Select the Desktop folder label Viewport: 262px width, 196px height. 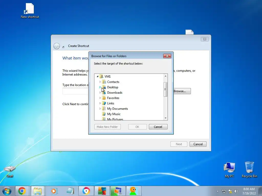tap(113, 87)
